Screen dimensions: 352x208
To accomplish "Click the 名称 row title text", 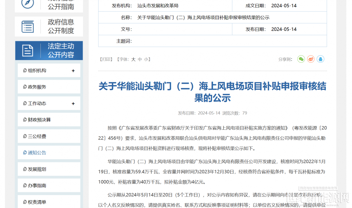I will click(203, 18).
